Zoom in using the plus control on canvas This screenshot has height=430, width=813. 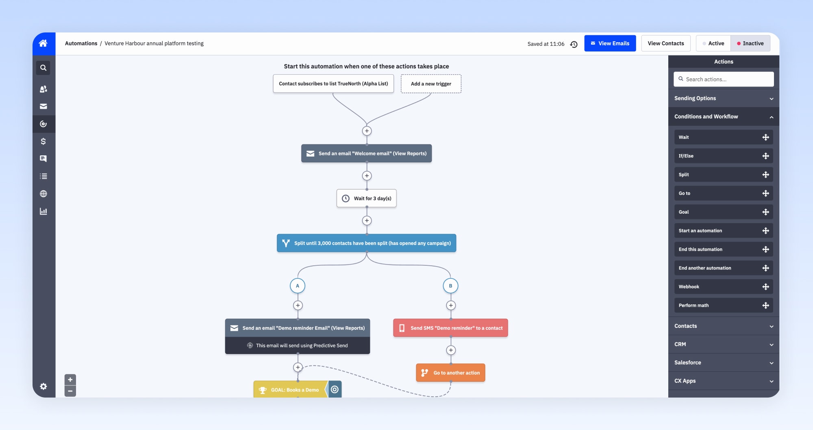point(70,379)
